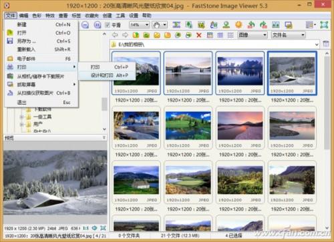Click the zoom out minus icon in toolbar
The height and width of the screenshot is (242, 334).
tap(85, 25)
